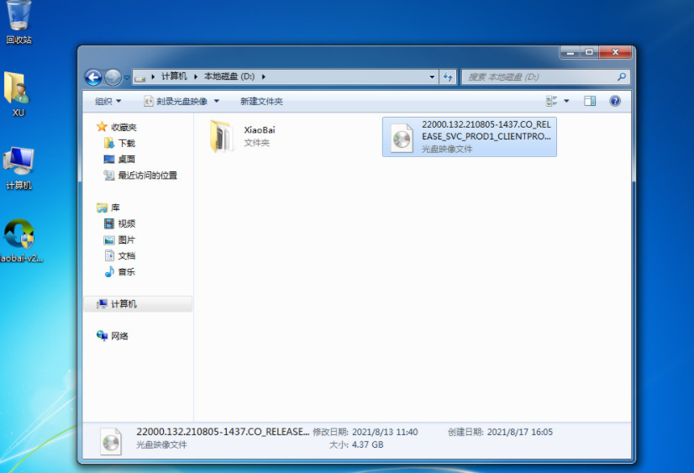Image resolution: width=694 pixels, height=473 pixels.
Task: Click the change view icon
Action: point(552,101)
